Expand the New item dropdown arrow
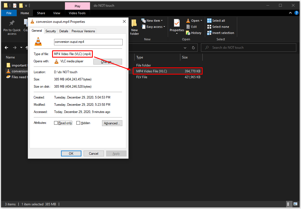 pyautogui.click(x=162, y=21)
